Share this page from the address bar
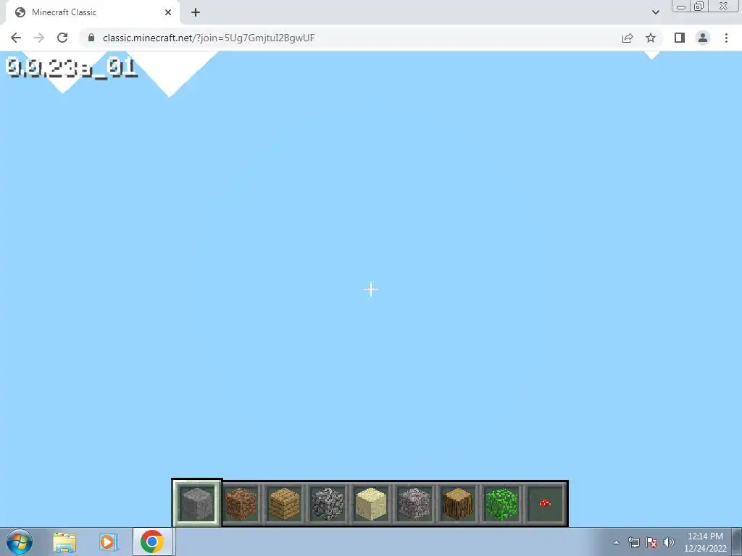 click(x=628, y=38)
